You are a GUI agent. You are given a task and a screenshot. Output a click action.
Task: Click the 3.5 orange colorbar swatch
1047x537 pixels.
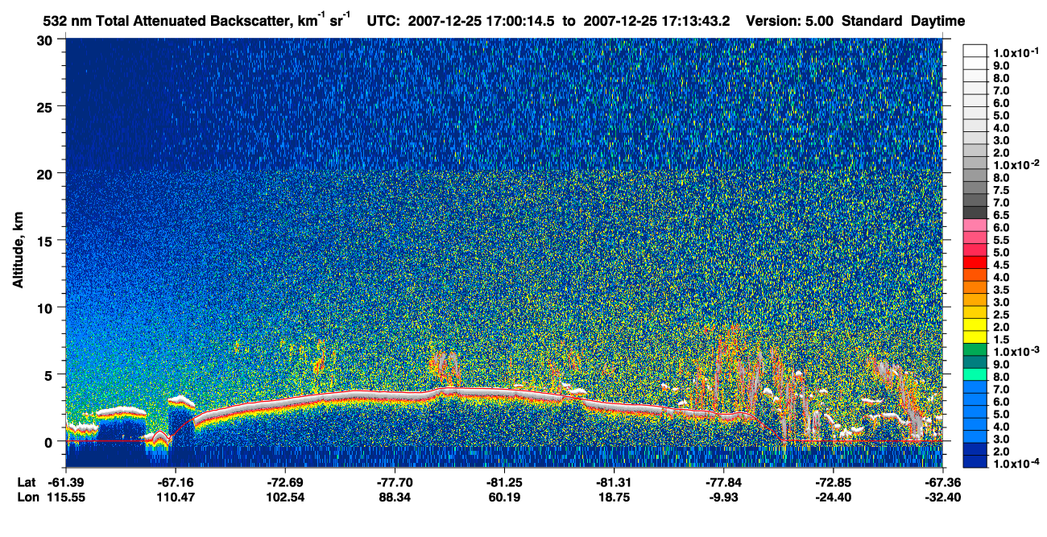click(x=975, y=288)
